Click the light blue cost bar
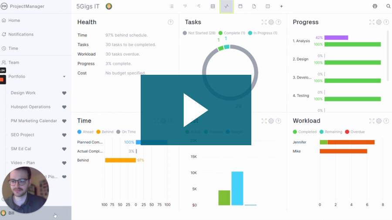Screen dimensions: 392x220 pos(237,188)
